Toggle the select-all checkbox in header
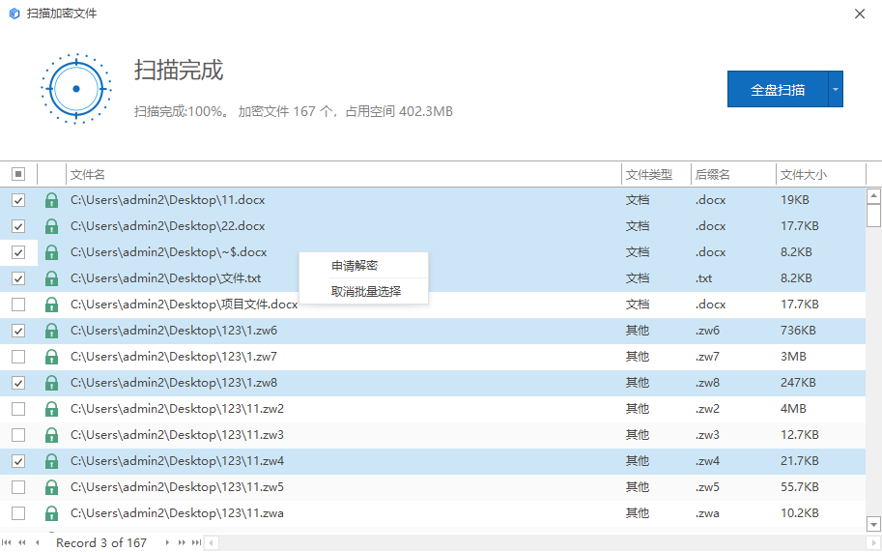 click(x=18, y=174)
